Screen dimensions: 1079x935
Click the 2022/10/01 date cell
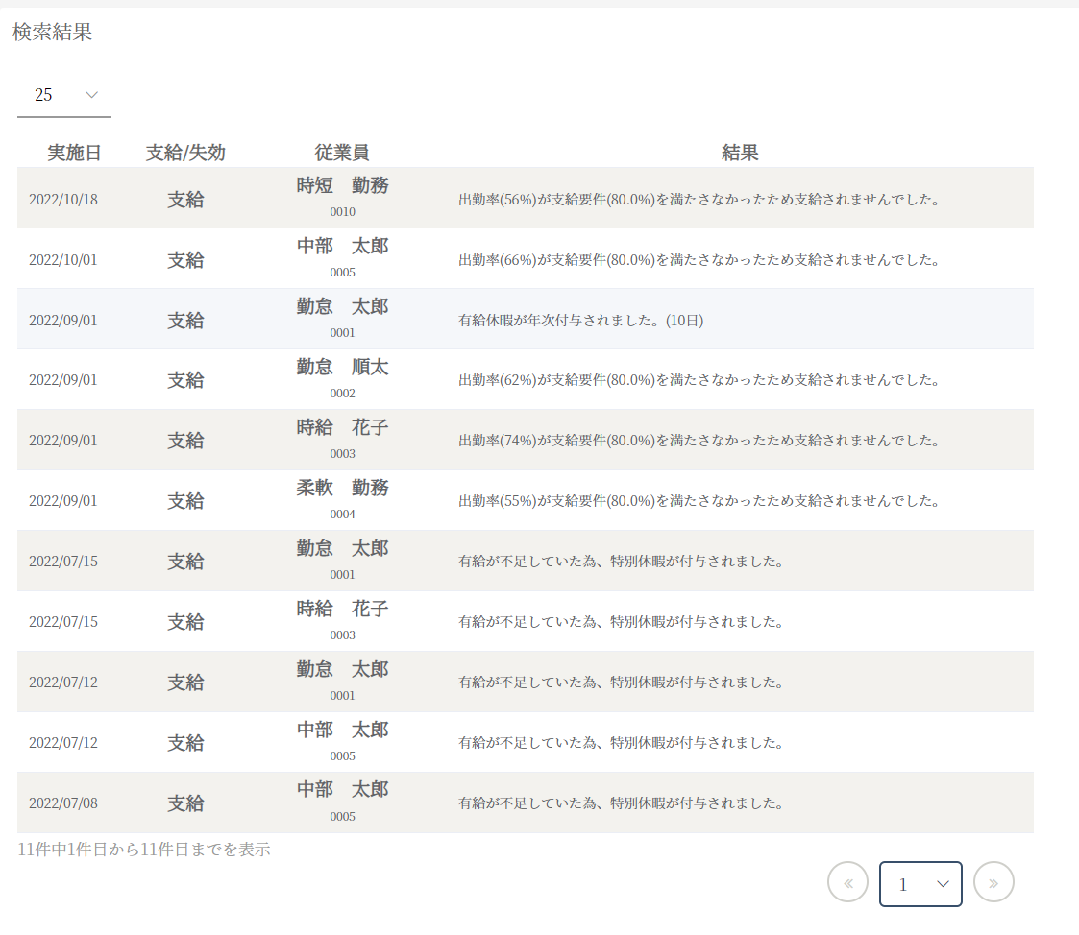coord(63,260)
